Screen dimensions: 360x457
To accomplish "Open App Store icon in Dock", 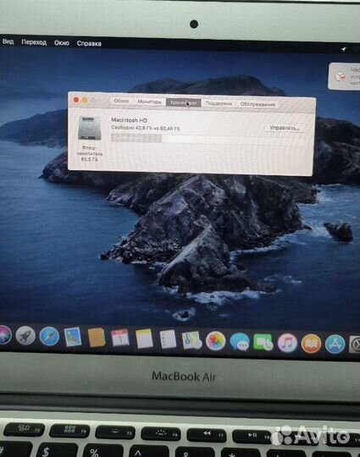I will pyautogui.click(x=335, y=344).
